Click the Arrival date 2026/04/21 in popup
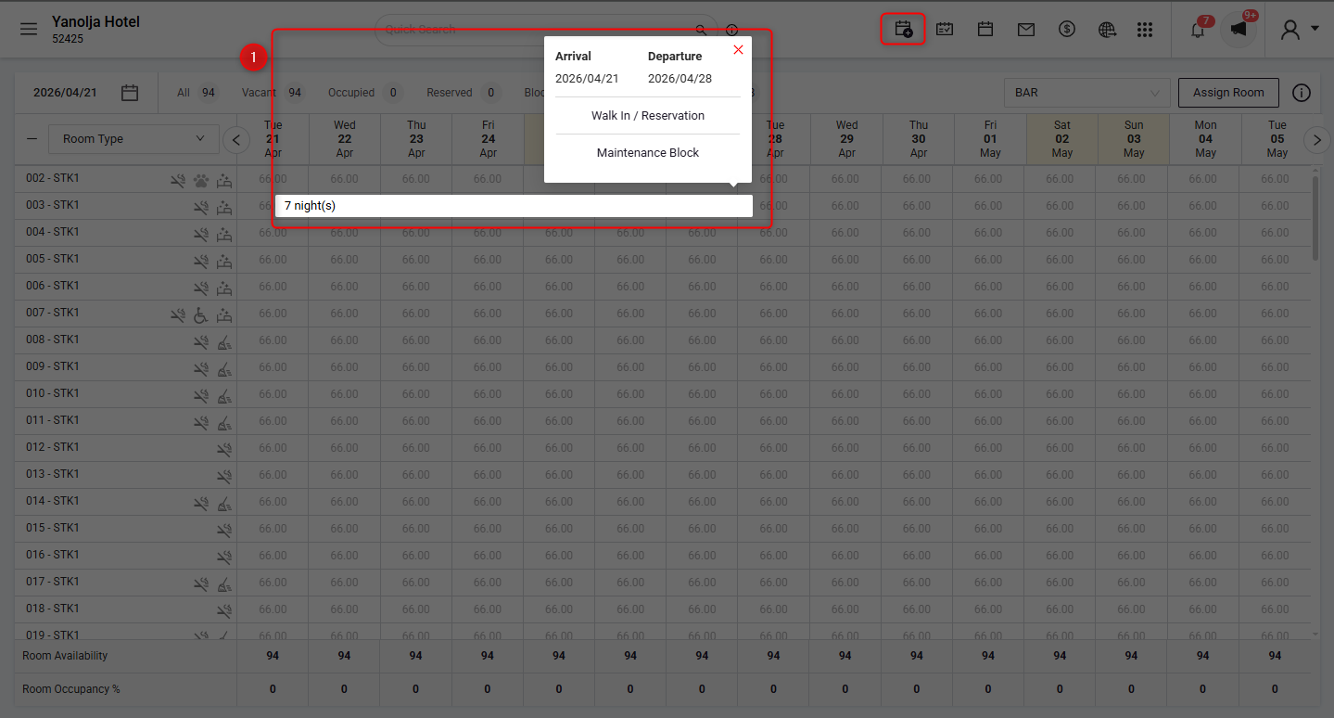 (587, 78)
